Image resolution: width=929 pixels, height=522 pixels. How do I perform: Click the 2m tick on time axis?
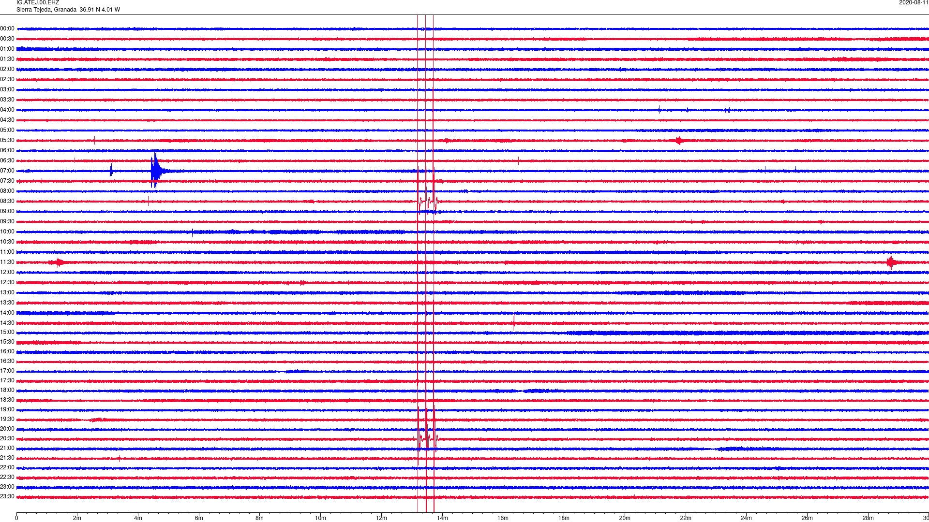click(x=77, y=518)
